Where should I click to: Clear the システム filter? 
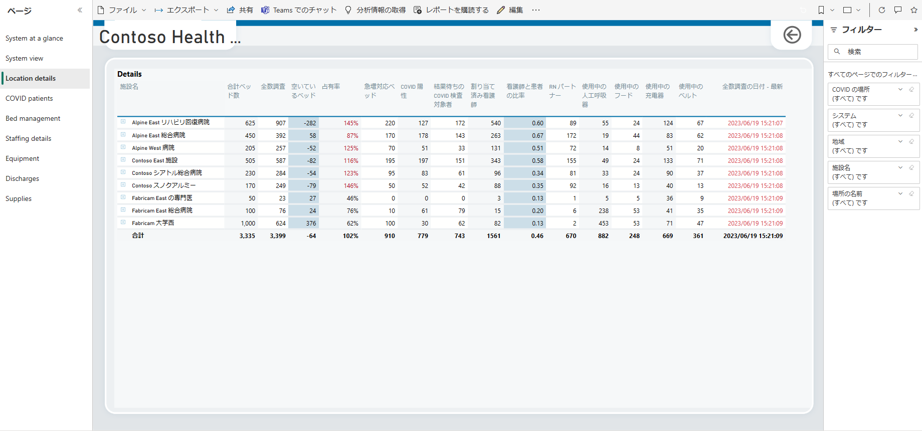(x=911, y=115)
